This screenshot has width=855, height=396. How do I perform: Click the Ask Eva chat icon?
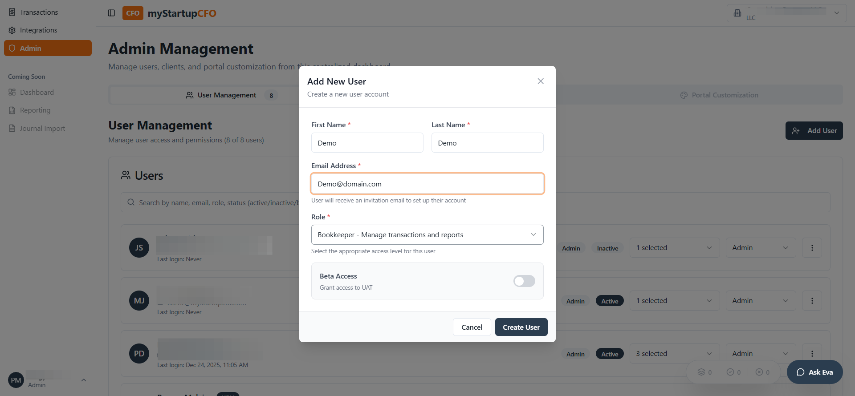coord(800,372)
